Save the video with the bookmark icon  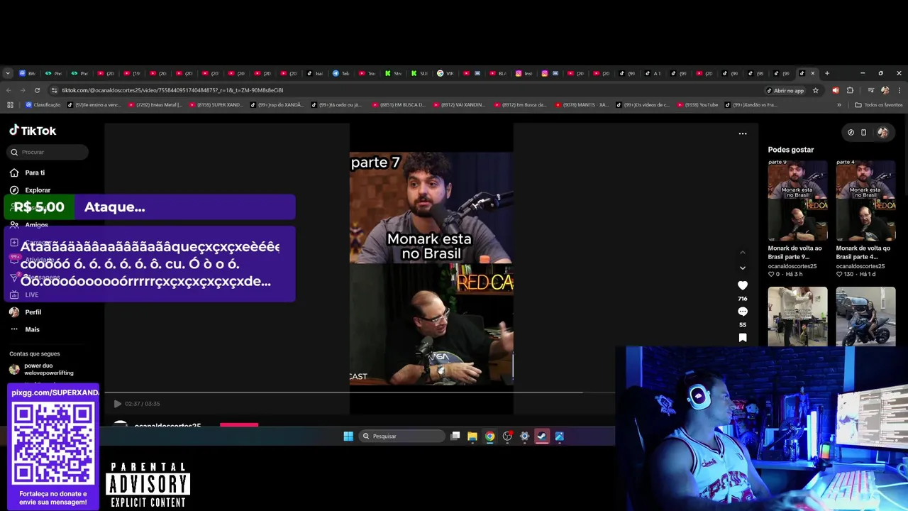(x=743, y=338)
